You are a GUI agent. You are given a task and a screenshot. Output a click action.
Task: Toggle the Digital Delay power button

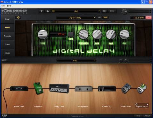18,17
